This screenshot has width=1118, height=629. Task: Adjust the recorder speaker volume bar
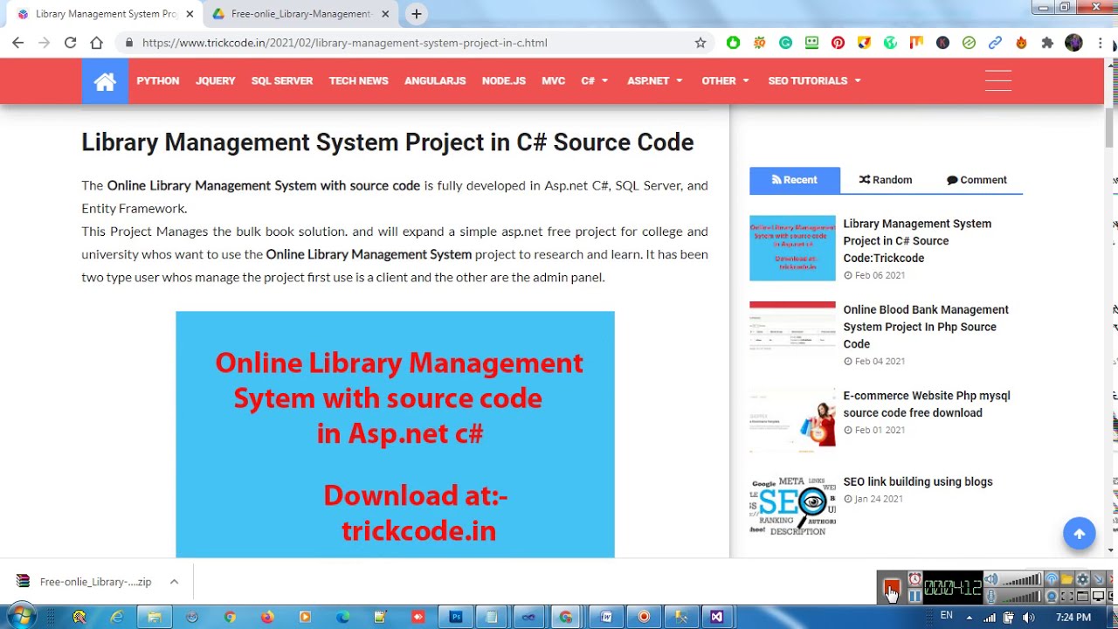1022,579
